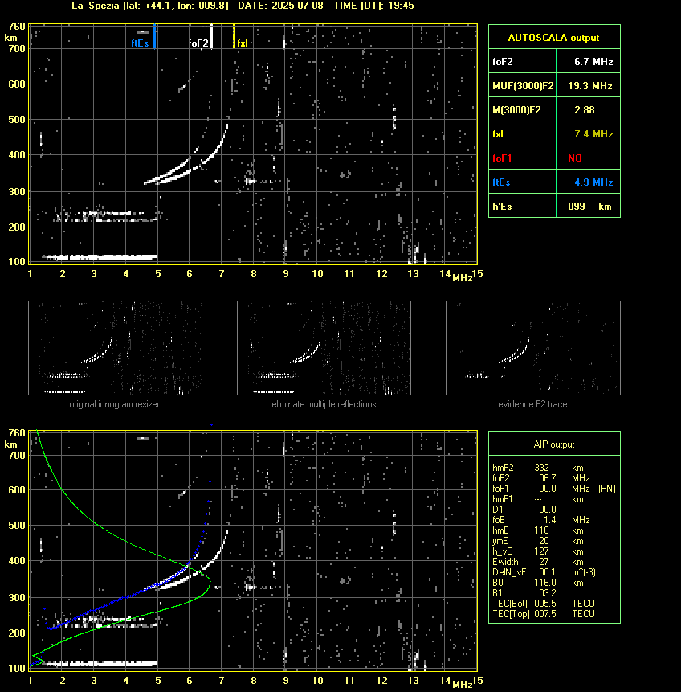Click the blue ftEs marker in top ionogram

154,36
